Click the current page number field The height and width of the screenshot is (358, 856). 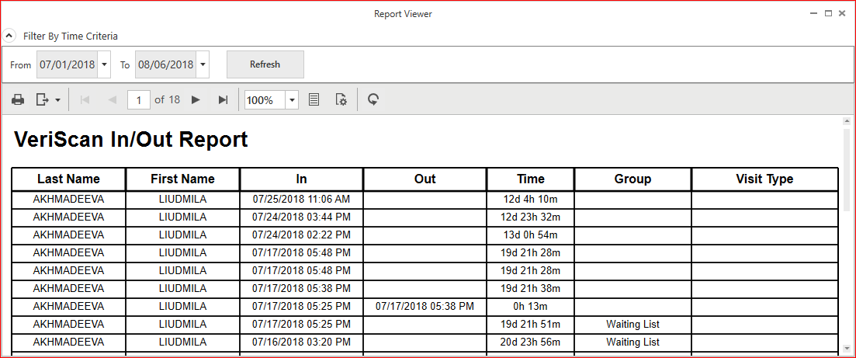[139, 100]
